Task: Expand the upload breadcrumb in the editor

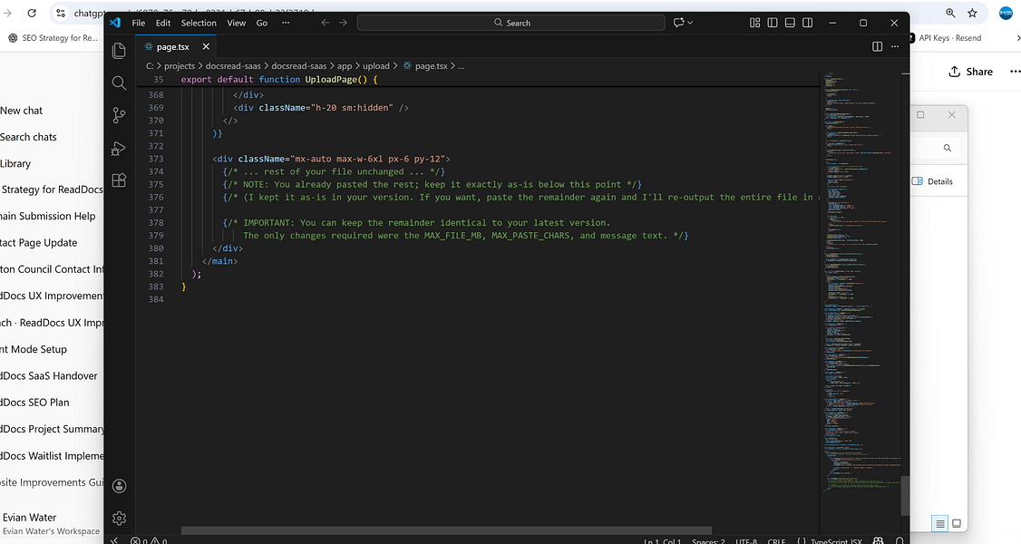Action: click(376, 65)
